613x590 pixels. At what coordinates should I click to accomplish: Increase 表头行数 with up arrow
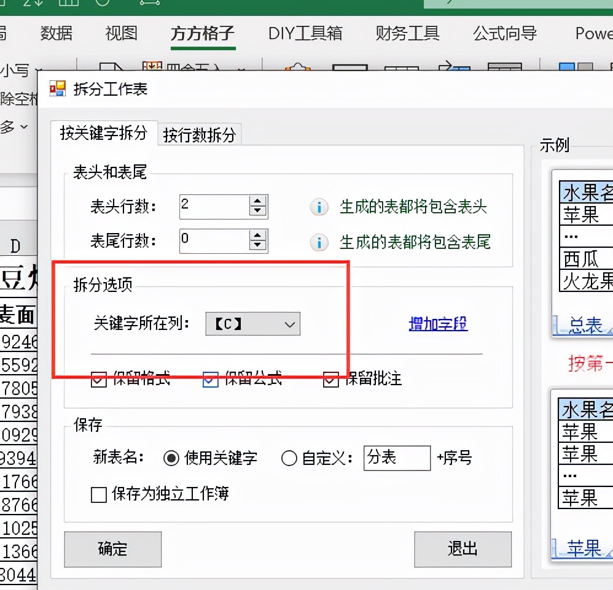tap(257, 201)
